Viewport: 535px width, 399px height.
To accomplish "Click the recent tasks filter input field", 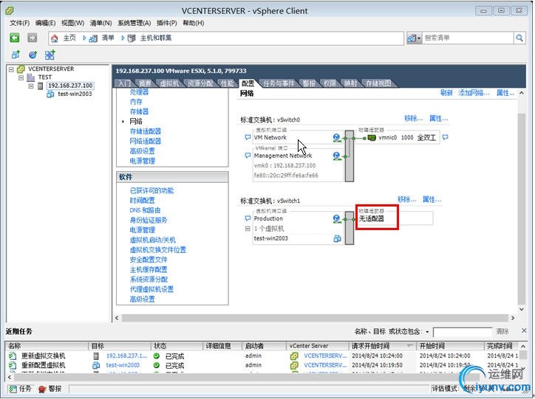I will point(463,332).
